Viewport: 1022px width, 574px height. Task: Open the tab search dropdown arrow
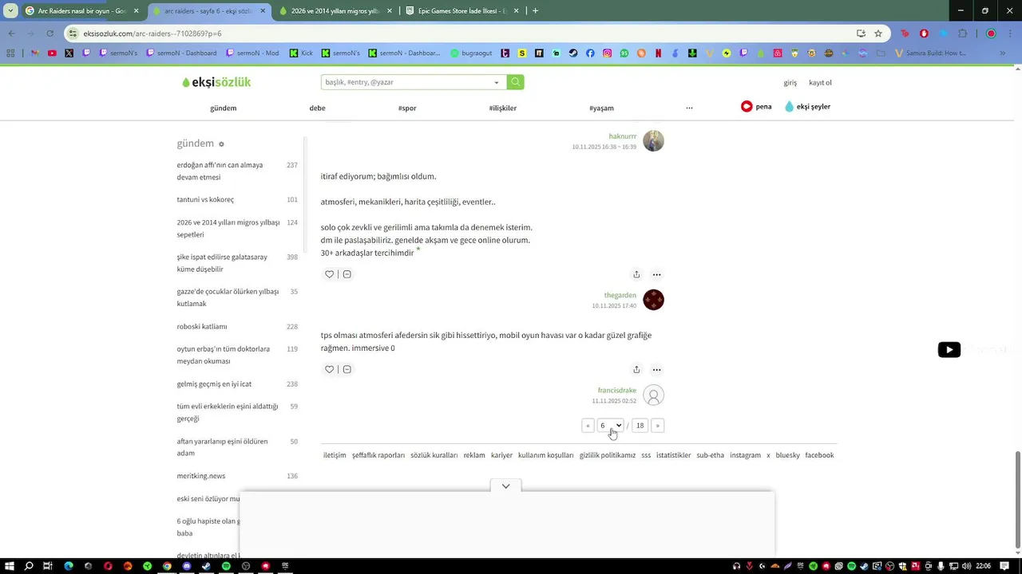coord(10,11)
